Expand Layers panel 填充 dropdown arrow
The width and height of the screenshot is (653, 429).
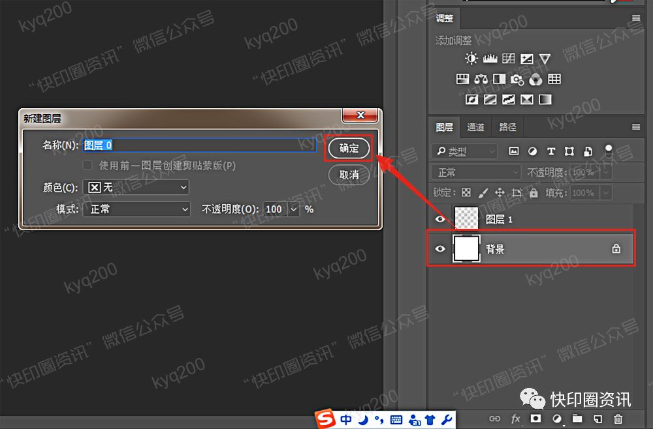(x=607, y=193)
